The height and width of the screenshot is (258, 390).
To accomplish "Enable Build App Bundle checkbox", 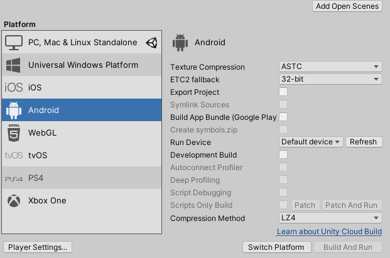I will tap(283, 117).
